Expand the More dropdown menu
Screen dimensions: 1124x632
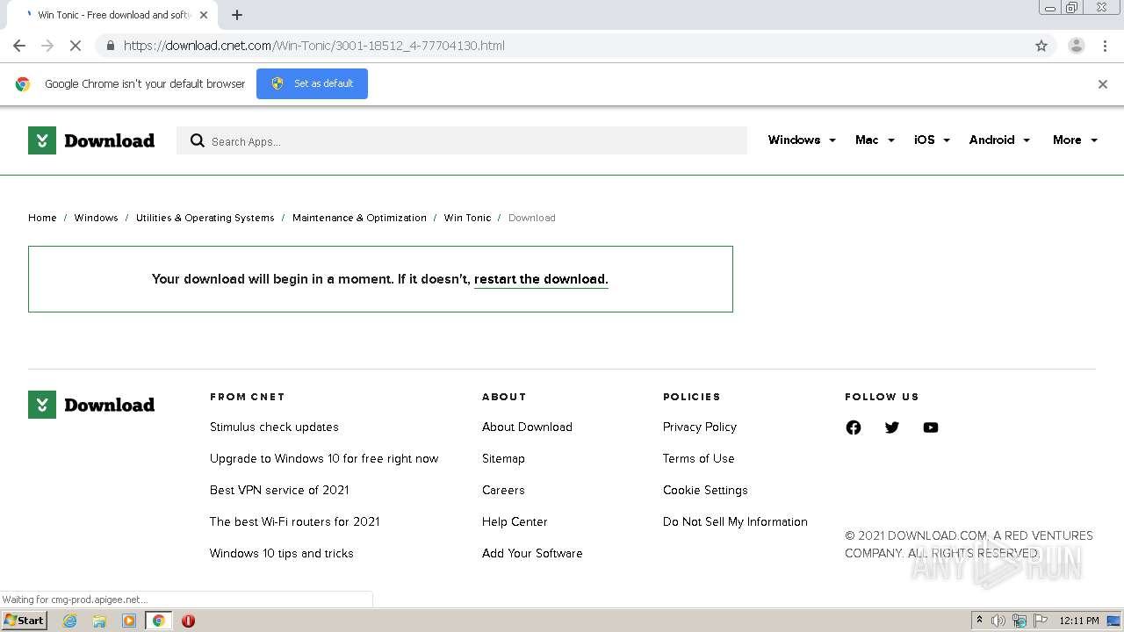point(1075,140)
